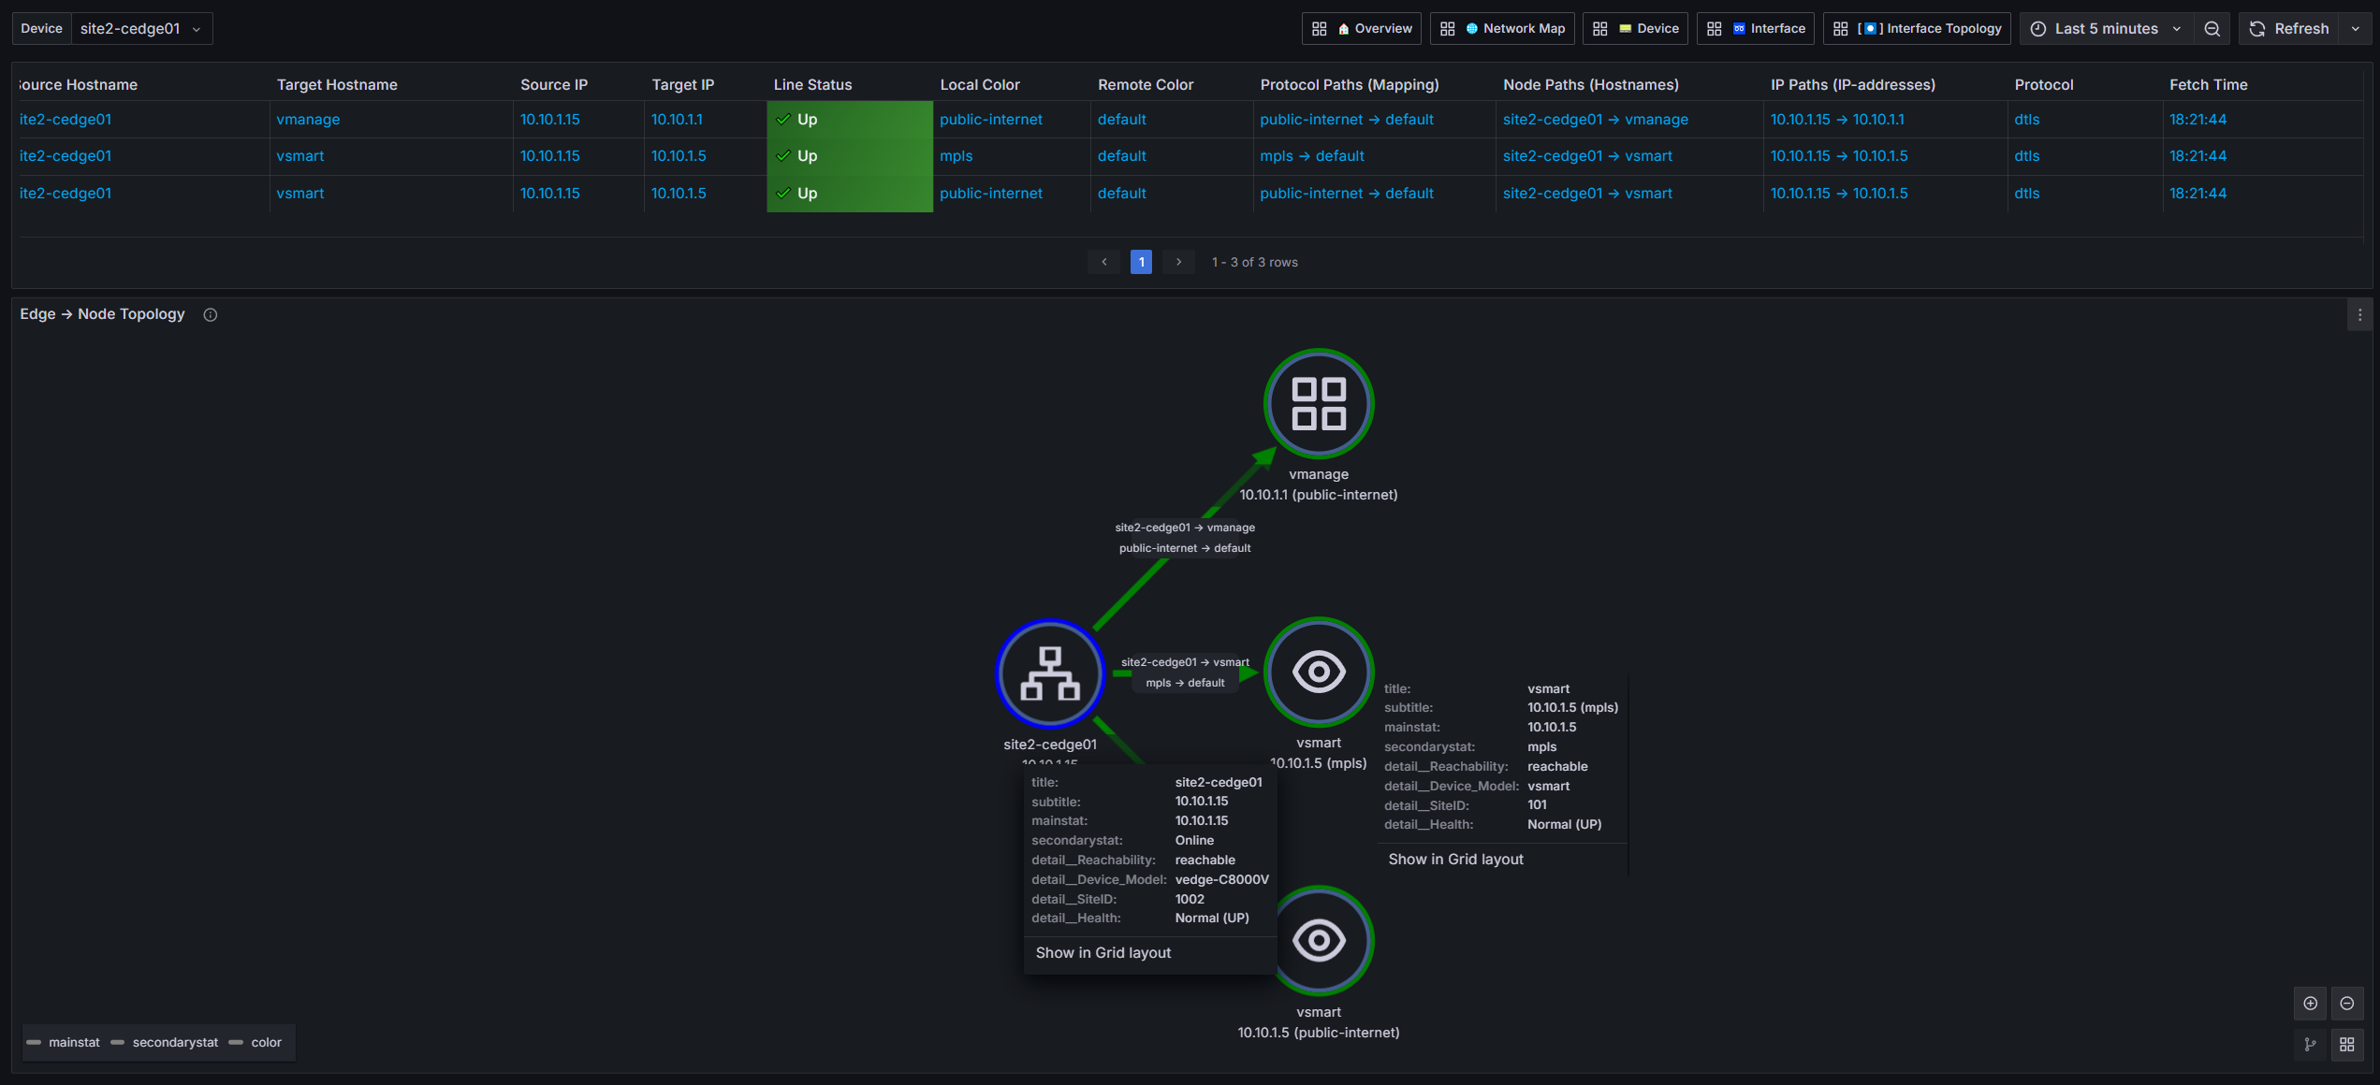The height and width of the screenshot is (1085, 2380).
Task: Expand the refresh interval dropdown arrow
Action: coord(2356,29)
